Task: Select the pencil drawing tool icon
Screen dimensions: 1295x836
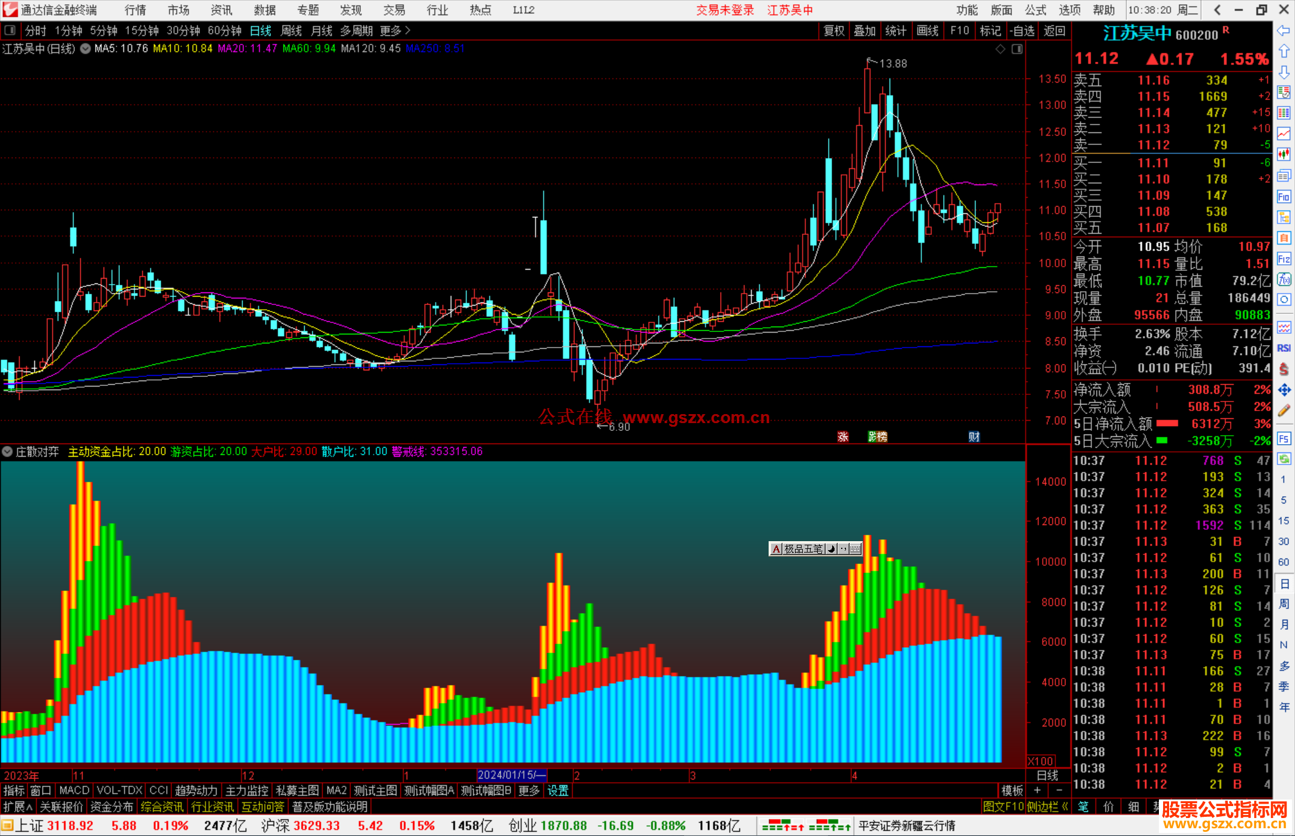Action: click(1284, 411)
